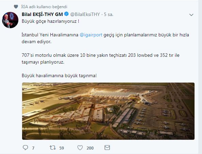Open the 5 sa. timestamp link
The height and width of the screenshot is (154, 202).
click(x=109, y=14)
